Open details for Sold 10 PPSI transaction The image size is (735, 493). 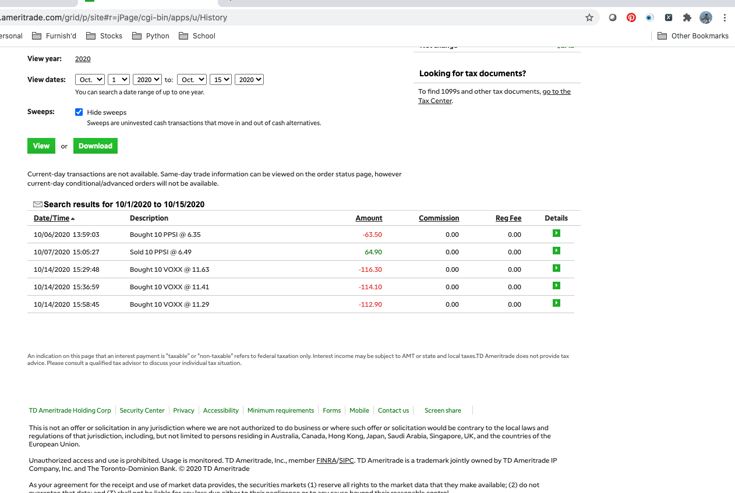[556, 251]
